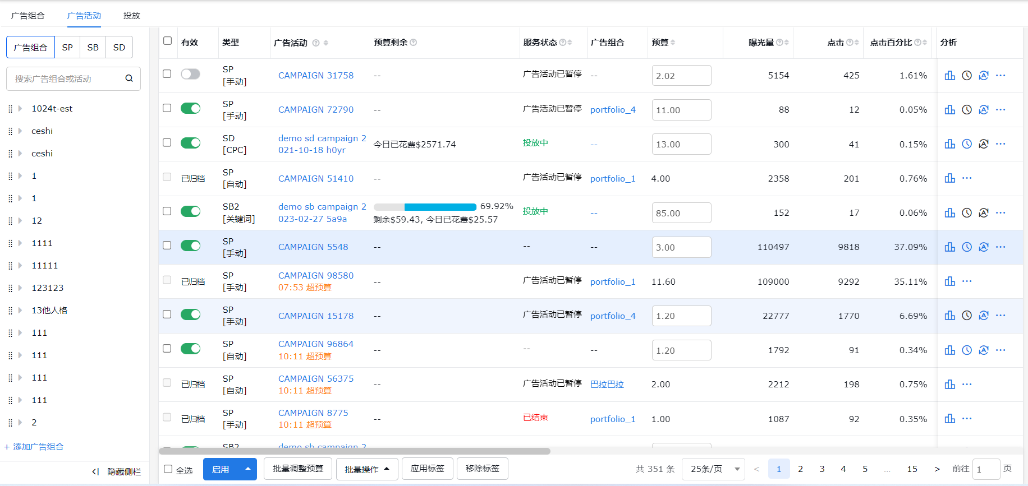Click auto-rule icon for demo sb campaign row
This screenshot has width=1028, height=486.
[983, 213]
